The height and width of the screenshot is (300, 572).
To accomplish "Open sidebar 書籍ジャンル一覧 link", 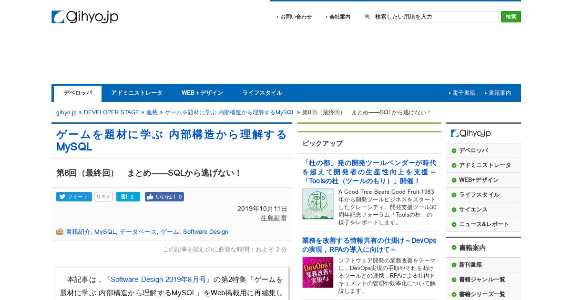I will (x=482, y=280).
